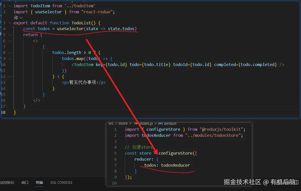
Task: Collapse the else branch at line 12
Action: click(10, 76)
